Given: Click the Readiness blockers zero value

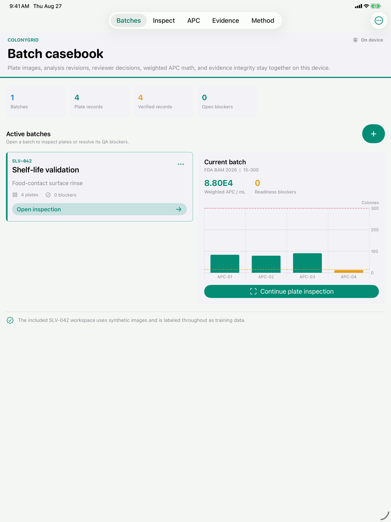Looking at the screenshot, I should [257, 183].
